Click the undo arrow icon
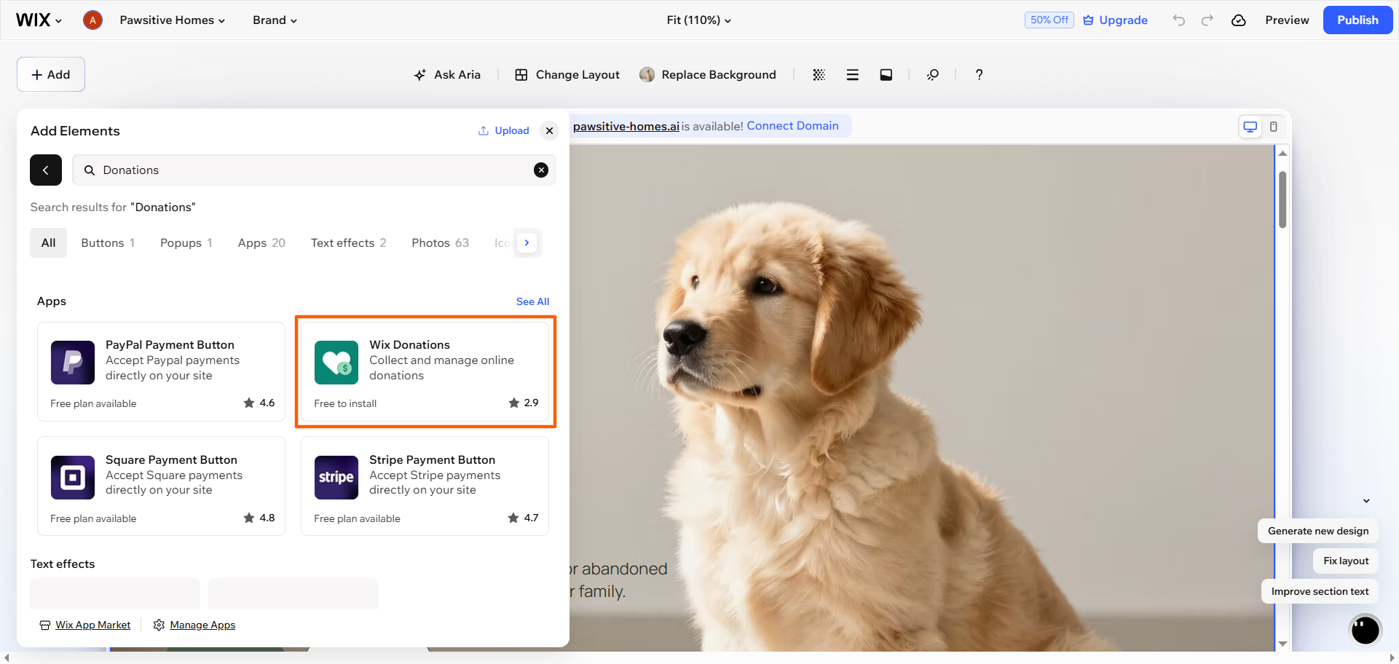The image size is (1399, 664). [1178, 20]
